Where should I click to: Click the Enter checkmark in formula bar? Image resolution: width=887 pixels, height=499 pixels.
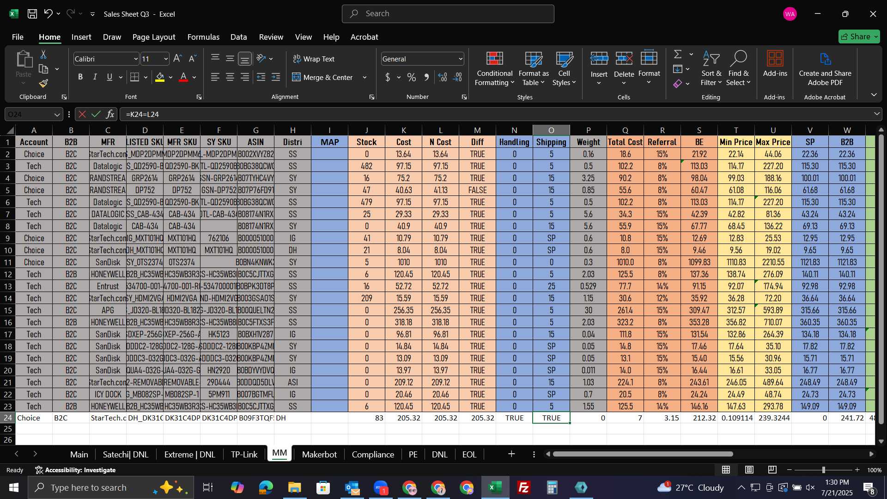(x=96, y=114)
